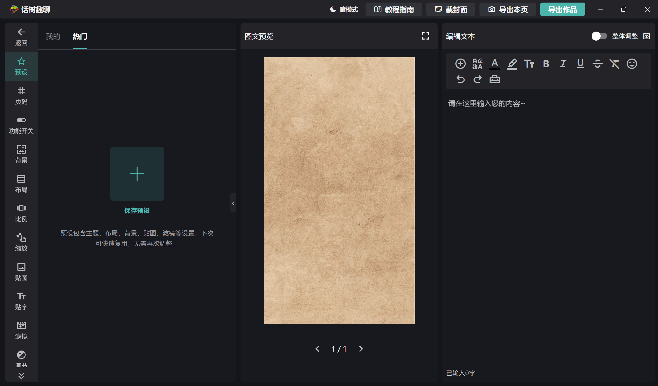This screenshot has height=386, width=658.
Task: Open the emoji picker
Action: [632, 64]
